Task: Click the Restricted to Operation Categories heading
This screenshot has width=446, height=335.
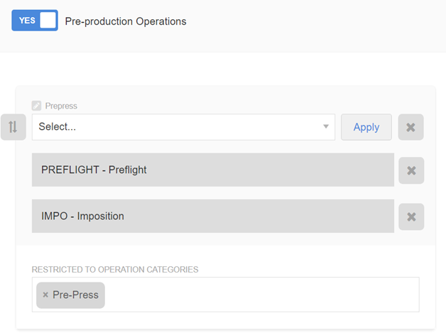Action: pos(115,270)
